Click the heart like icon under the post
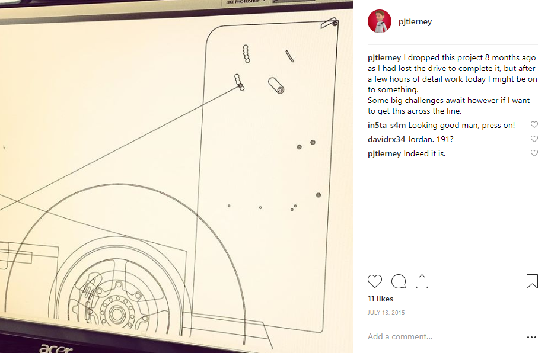The image size is (551, 353). pyautogui.click(x=375, y=281)
